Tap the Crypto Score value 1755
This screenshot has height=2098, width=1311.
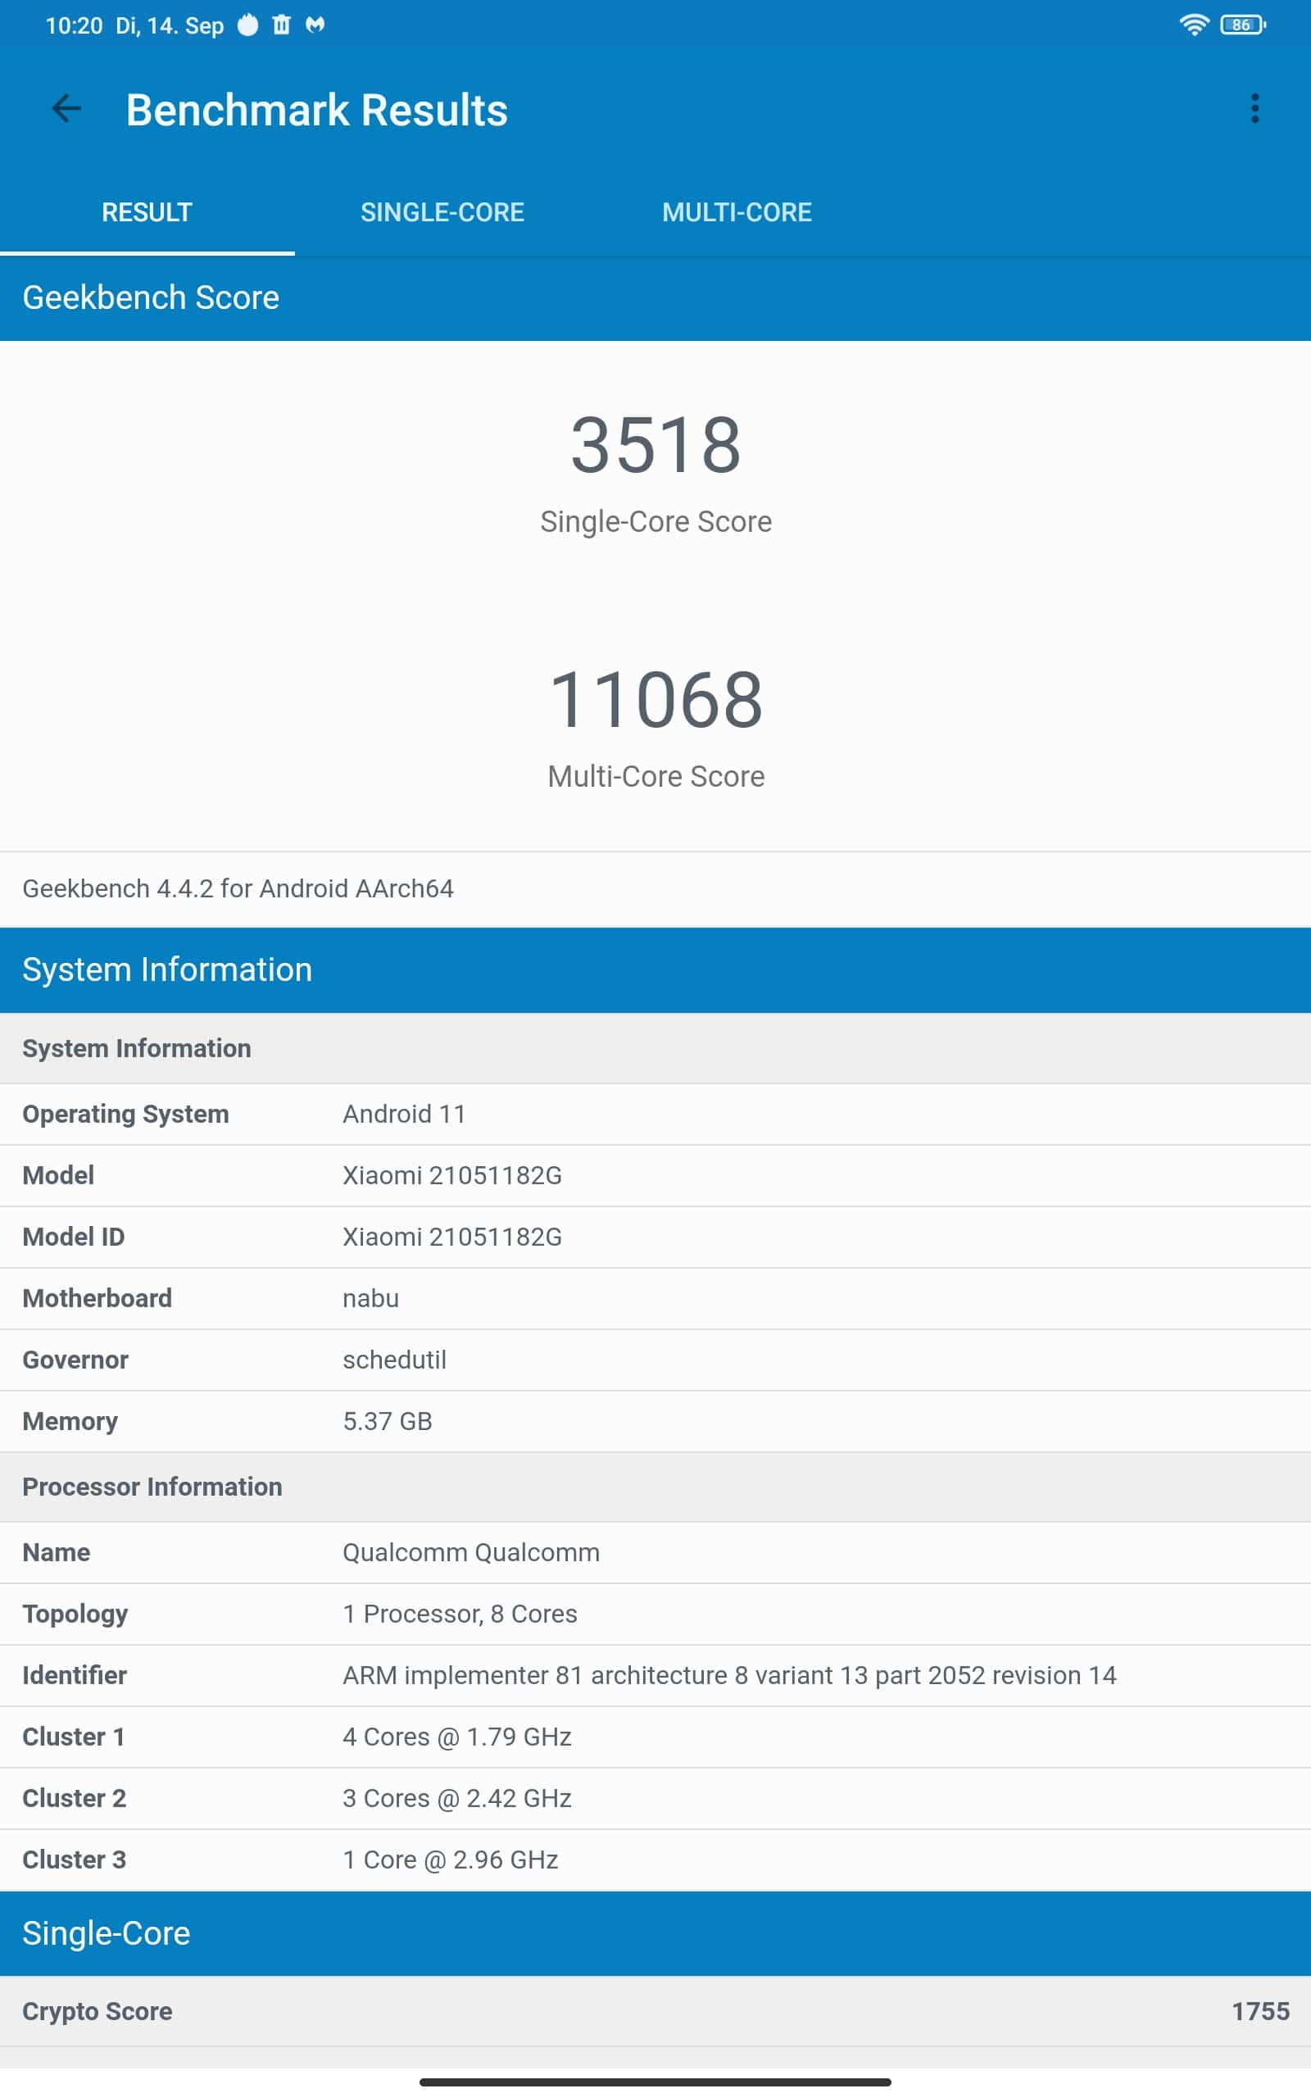click(x=1260, y=2012)
